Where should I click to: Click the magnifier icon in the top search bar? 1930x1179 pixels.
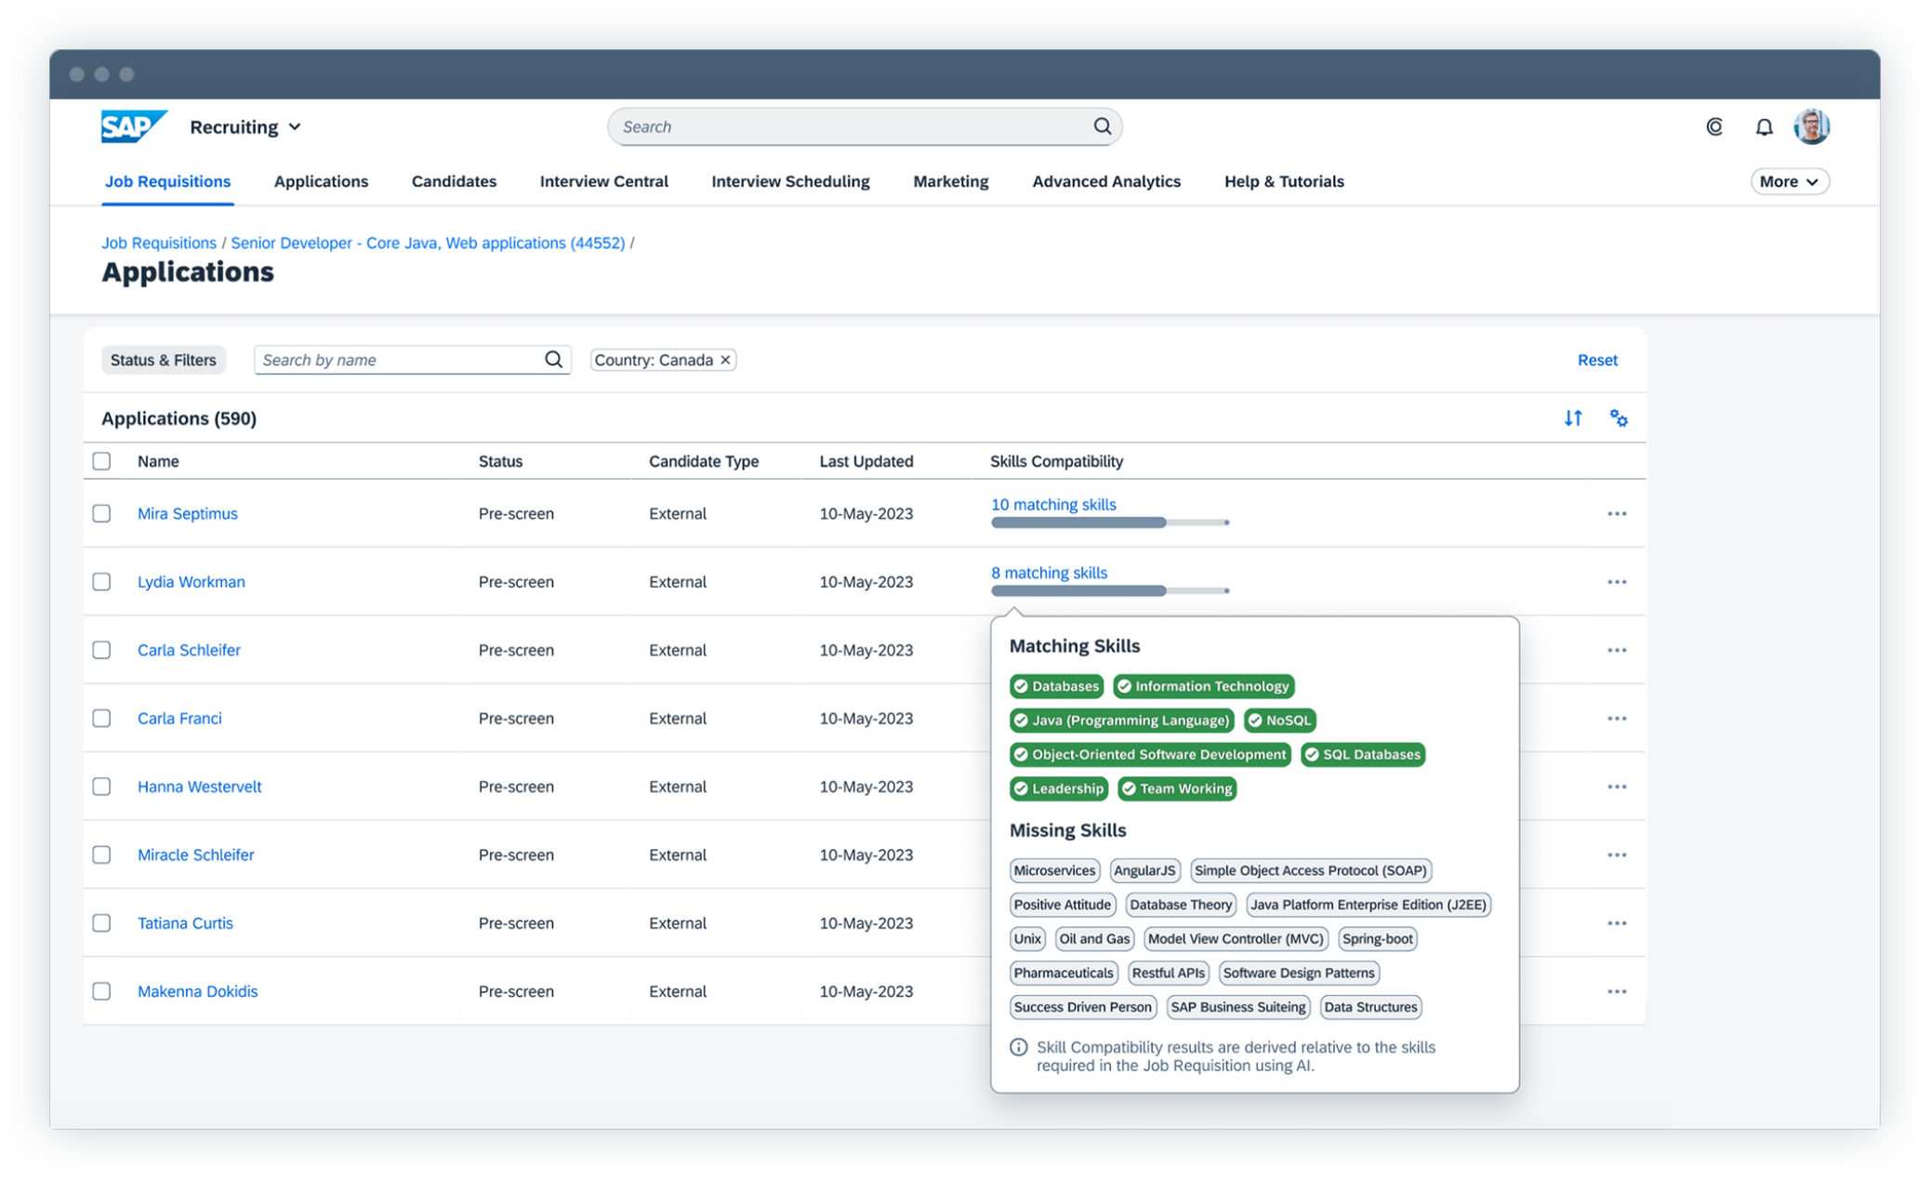pyautogui.click(x=1102, y=126)
